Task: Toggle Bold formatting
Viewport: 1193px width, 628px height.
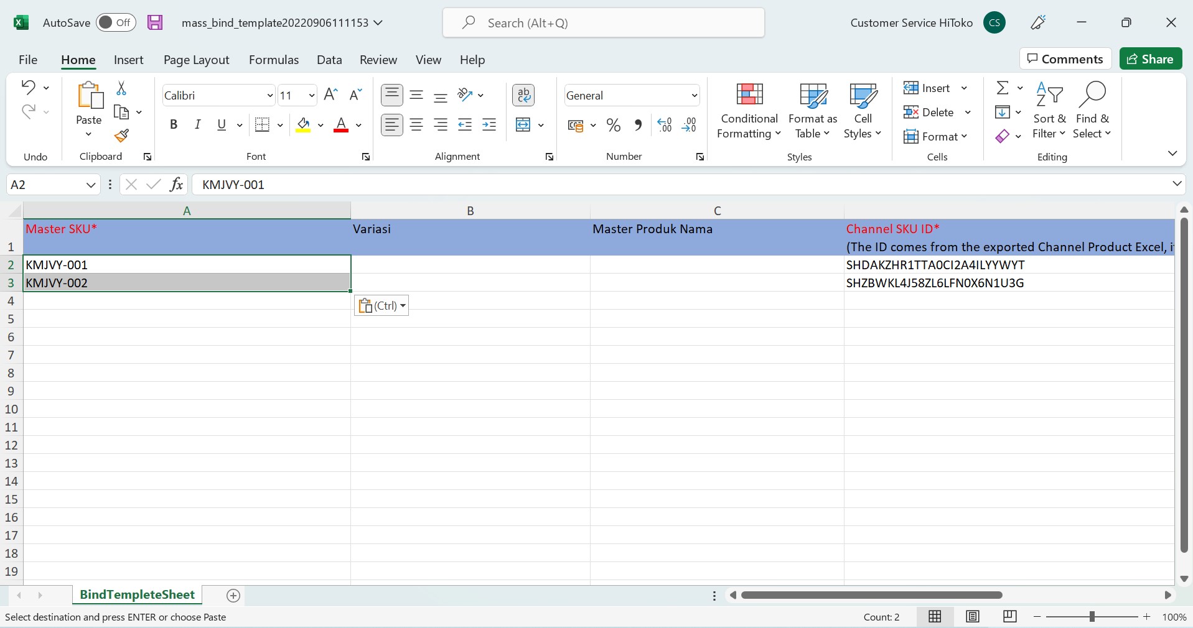Action: pyautogui.click(x=174, y=125)
